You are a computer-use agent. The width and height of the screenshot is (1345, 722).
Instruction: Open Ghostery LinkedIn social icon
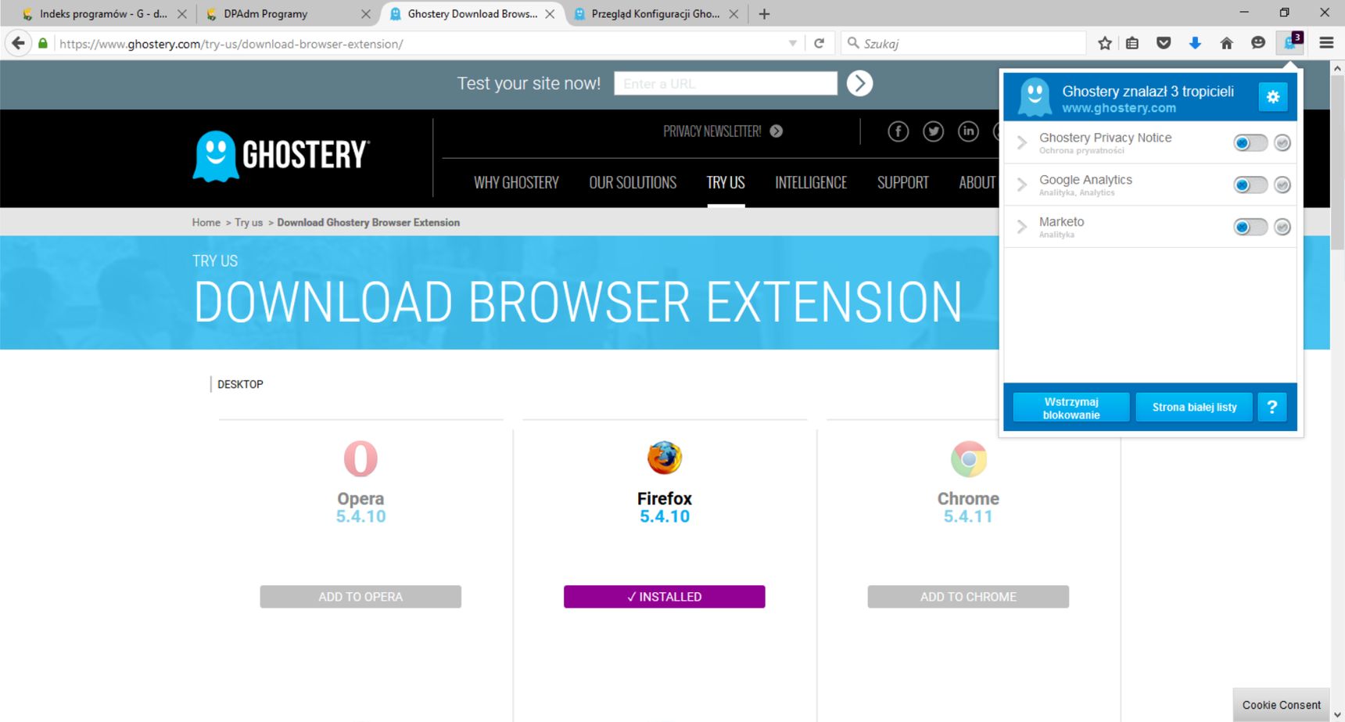pyautogui.click(x=968, y=131)
